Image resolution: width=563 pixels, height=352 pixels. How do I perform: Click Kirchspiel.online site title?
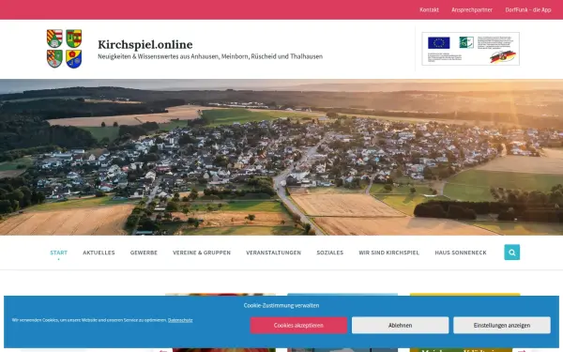pos(145,44)
